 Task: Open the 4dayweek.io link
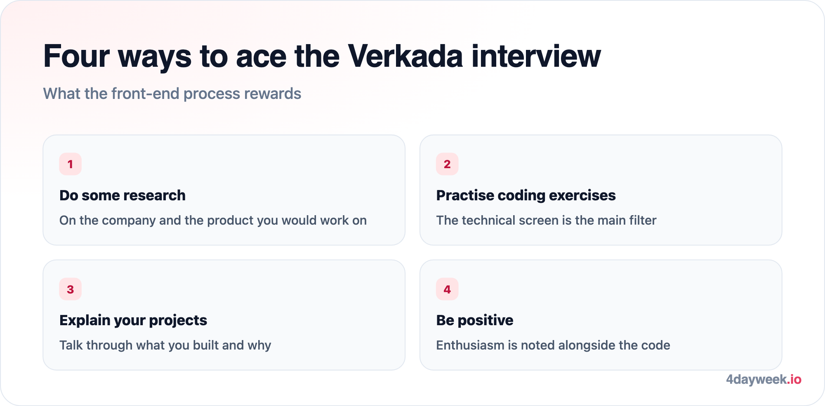click(x=764, y=380)
